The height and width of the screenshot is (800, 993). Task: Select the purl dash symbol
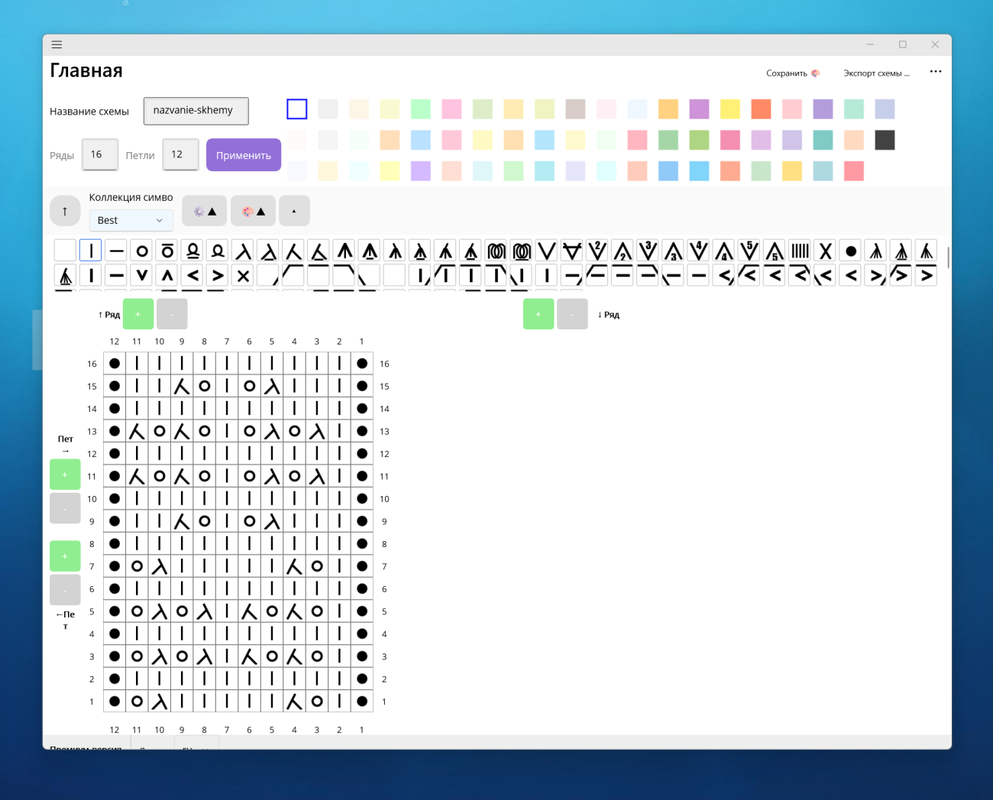point(116,250)
